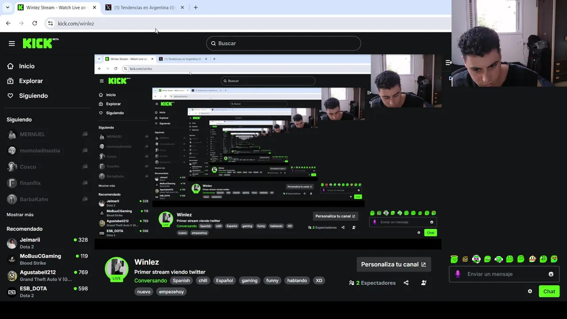The width and height of the screenshot is (567, 319).
Task: Select the empezehoy tag
Action: click(x=171, y=292)
